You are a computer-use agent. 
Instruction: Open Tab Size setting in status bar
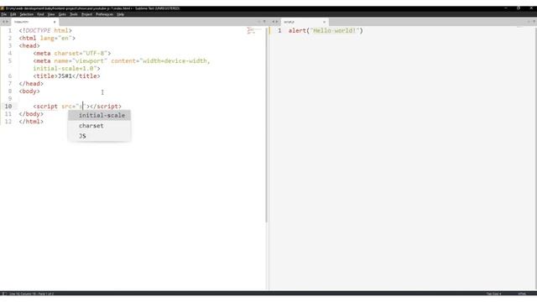tap(494, 294)
